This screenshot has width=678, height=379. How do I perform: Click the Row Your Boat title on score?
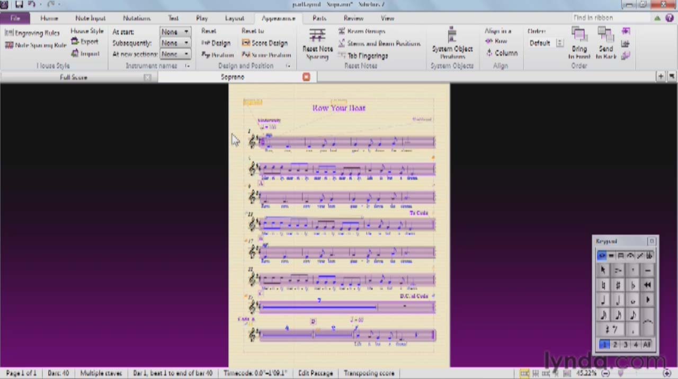(x=339, y=108)
